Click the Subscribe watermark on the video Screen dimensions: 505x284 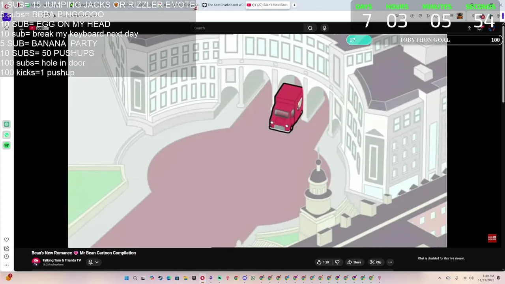492,238
